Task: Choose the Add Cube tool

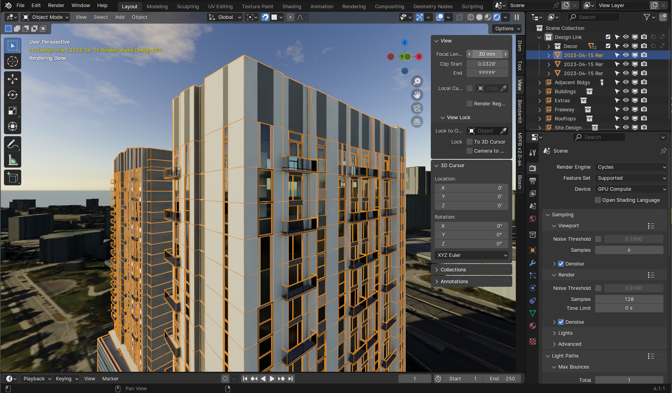Action: tap(13, 178)
